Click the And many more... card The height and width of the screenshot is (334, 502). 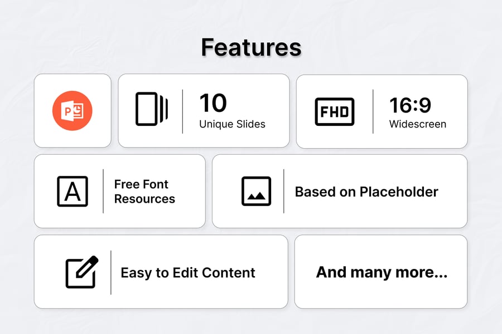click(382, 272)
